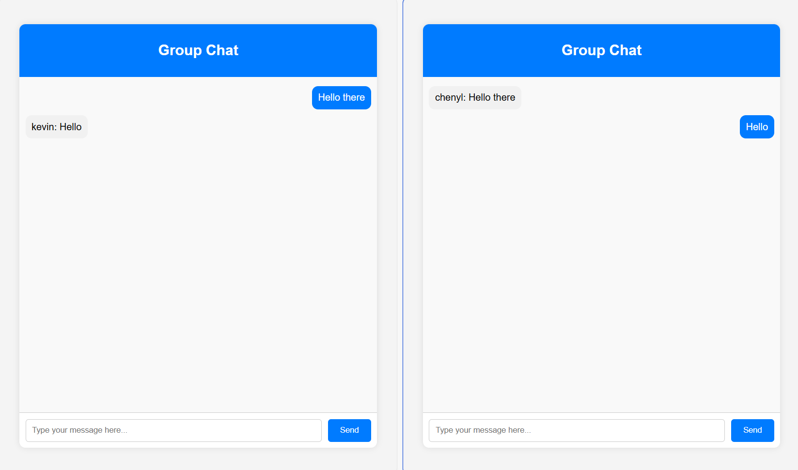Select the 'kevin: Hello' message bubble

(56, 127)
